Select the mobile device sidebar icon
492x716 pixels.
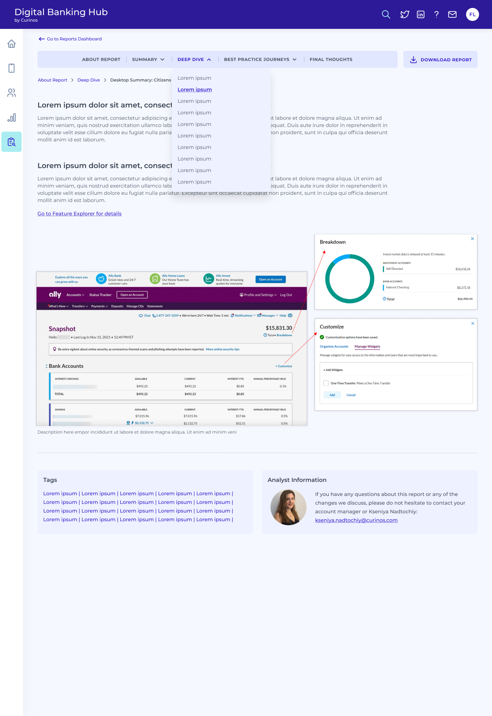tap(12, 68)
